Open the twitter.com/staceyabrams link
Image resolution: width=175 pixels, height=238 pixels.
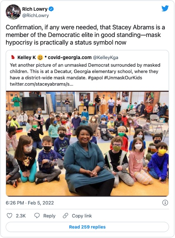click(x=42, y=84)
